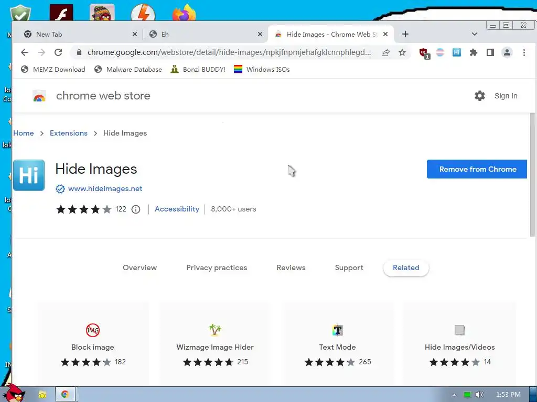This screenshot has height=402, width=537.
Task: Open the Overview section tab
Action: (139, 267)
